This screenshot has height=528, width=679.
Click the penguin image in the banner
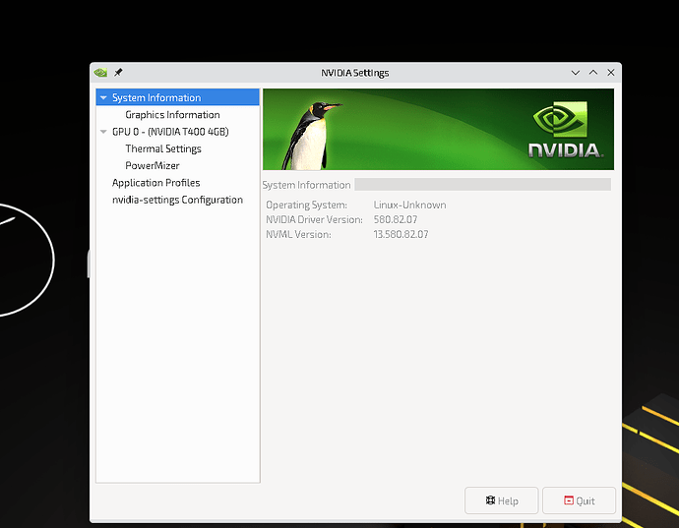(x=308, y=133)
